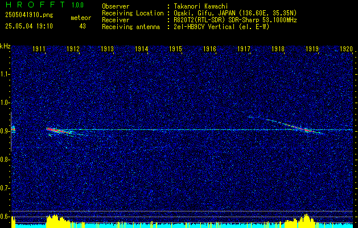Click the 1917 time axis marker
Image resolution: width=358 pixels, height=228 pixels.
pyautogui.click(x=244, y=48)
